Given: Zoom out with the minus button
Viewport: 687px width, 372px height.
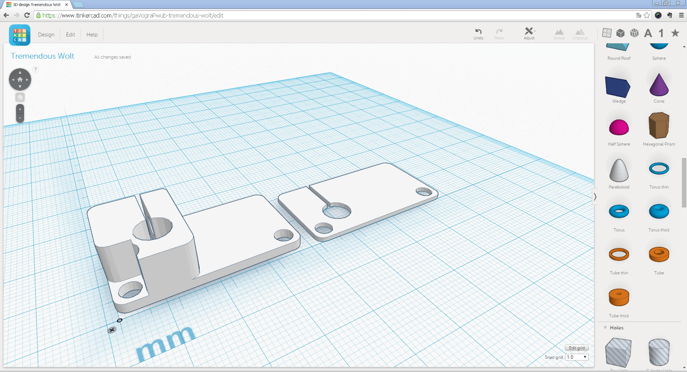Looking at the screenshot, I should [x=20, y=118].
